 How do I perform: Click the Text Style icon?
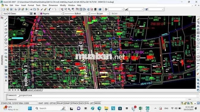coord(106,9)
